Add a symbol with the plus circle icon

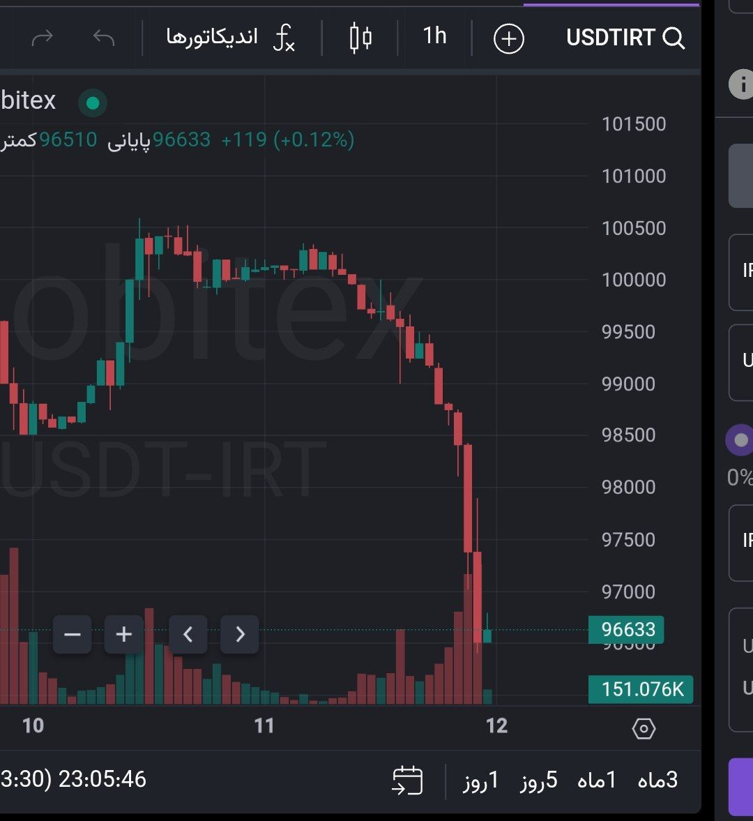point(509,38)
